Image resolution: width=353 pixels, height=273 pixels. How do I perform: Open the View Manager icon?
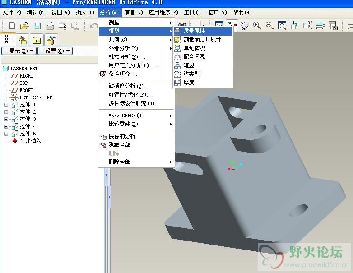click(x=333, y=26)
